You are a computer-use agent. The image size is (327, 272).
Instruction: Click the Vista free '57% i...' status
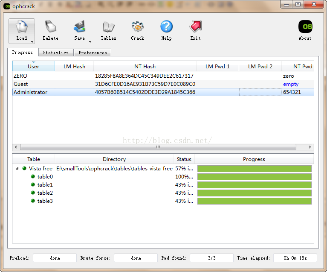pyautogui.click(x=184, y=169)
